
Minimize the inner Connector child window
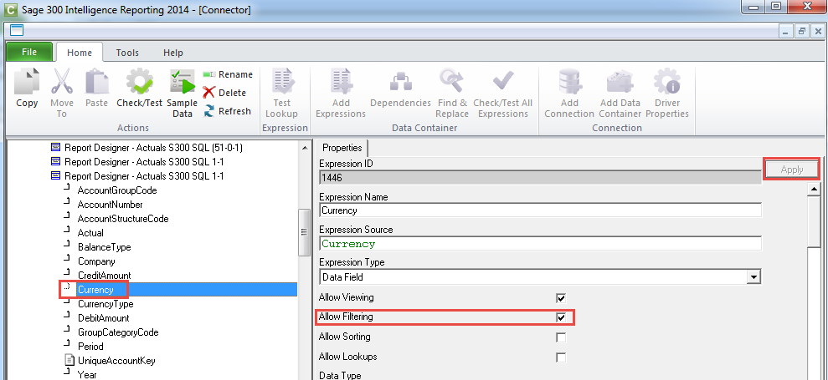786,31
